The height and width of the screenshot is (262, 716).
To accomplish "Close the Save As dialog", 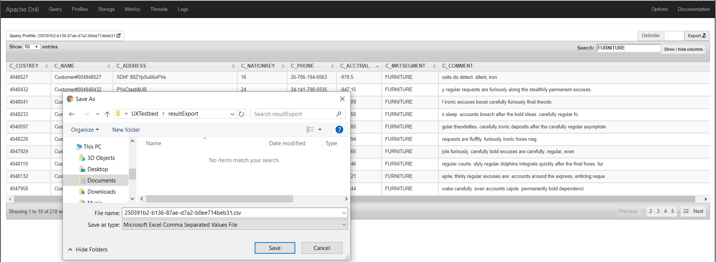I will point(342,99).
